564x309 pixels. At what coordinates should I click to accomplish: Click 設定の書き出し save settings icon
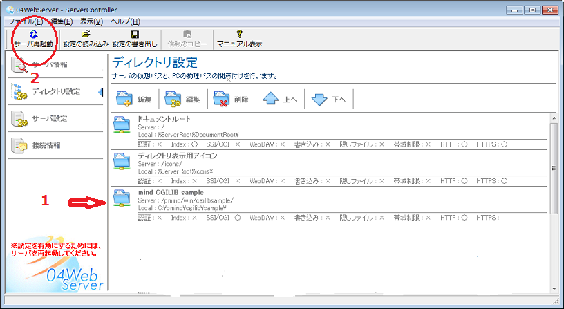[x=135, y=33]
